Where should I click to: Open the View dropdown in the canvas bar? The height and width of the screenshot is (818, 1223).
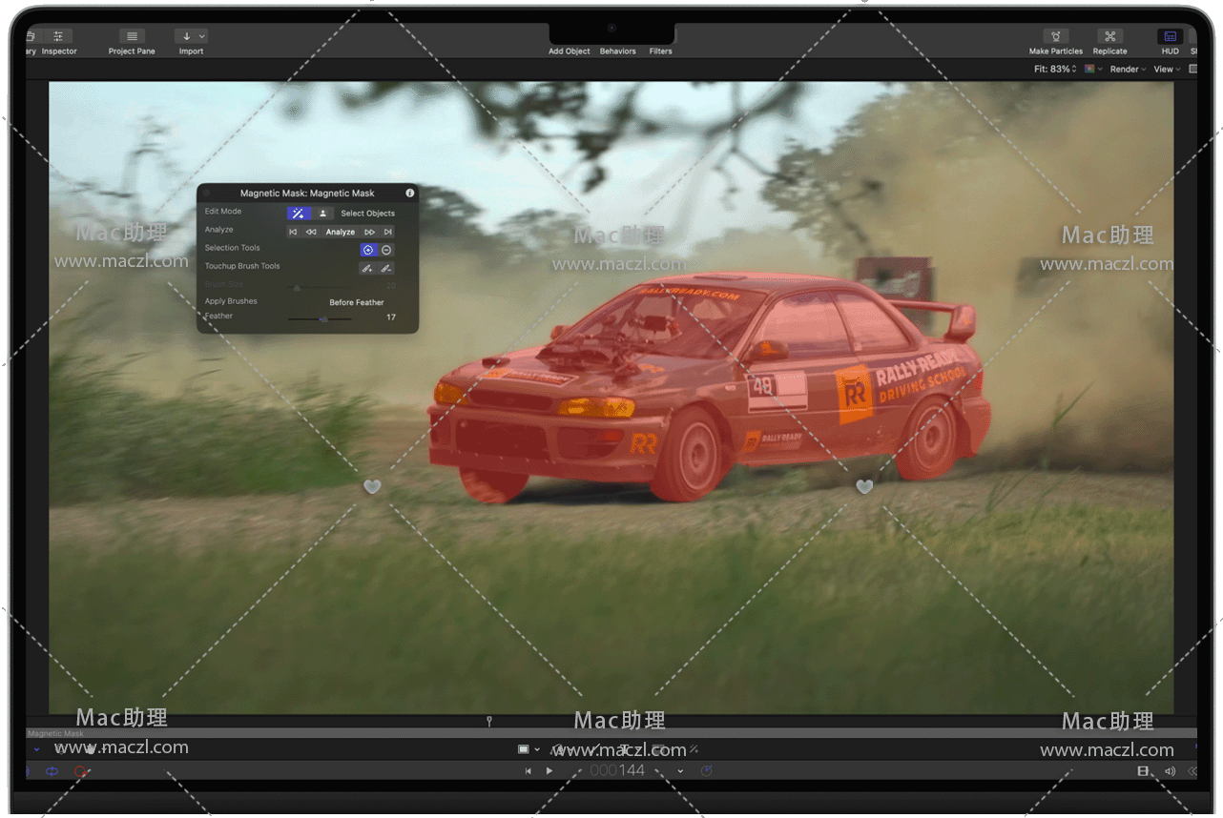click(x=1167, y=69)
